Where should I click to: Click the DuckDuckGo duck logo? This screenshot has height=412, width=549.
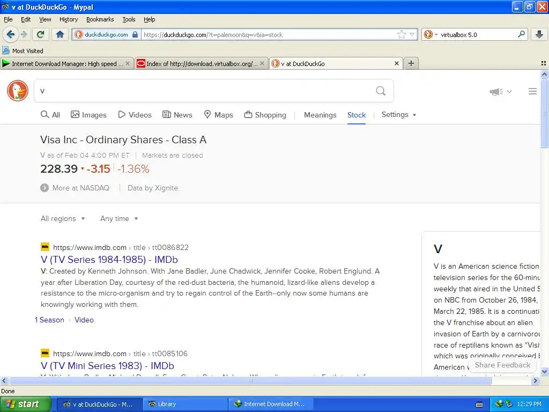tap(18, 91)
